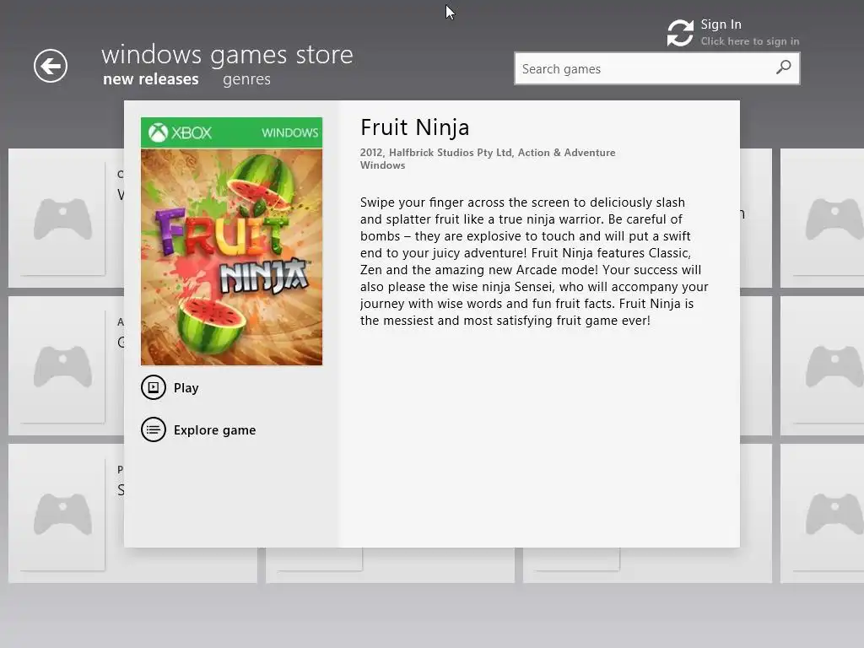Click 'Click here to sign in' text
This screenshot has height=648, width=864.
tap(750, 41)
